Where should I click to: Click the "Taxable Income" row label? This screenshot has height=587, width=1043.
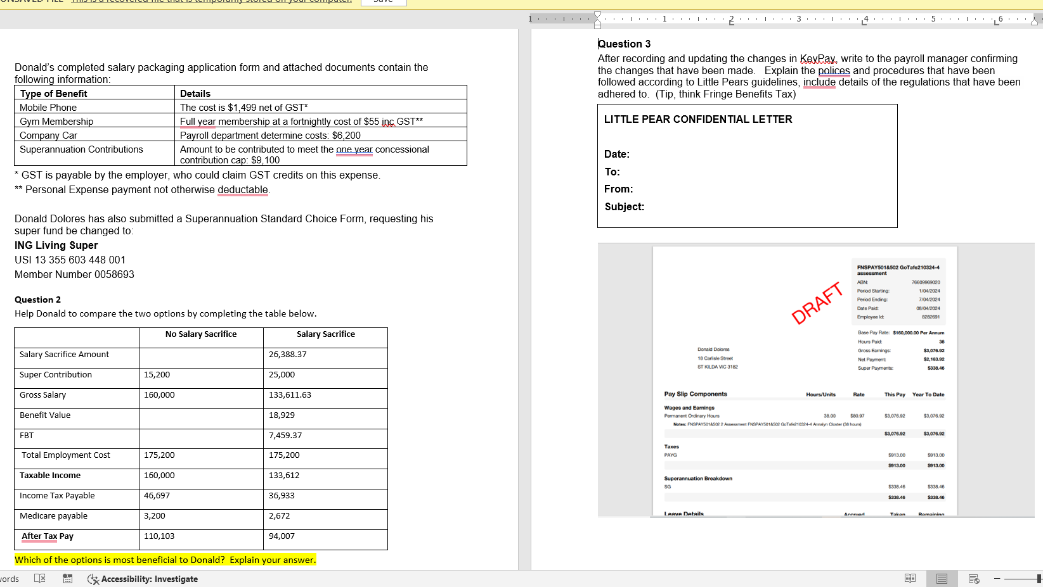(x=50, y=475)
